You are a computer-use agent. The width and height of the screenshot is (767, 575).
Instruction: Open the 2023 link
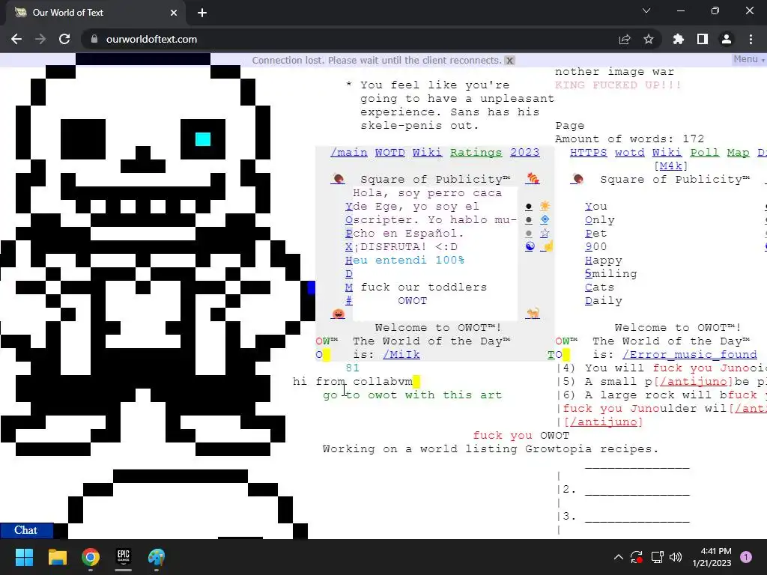pos(525,153)
